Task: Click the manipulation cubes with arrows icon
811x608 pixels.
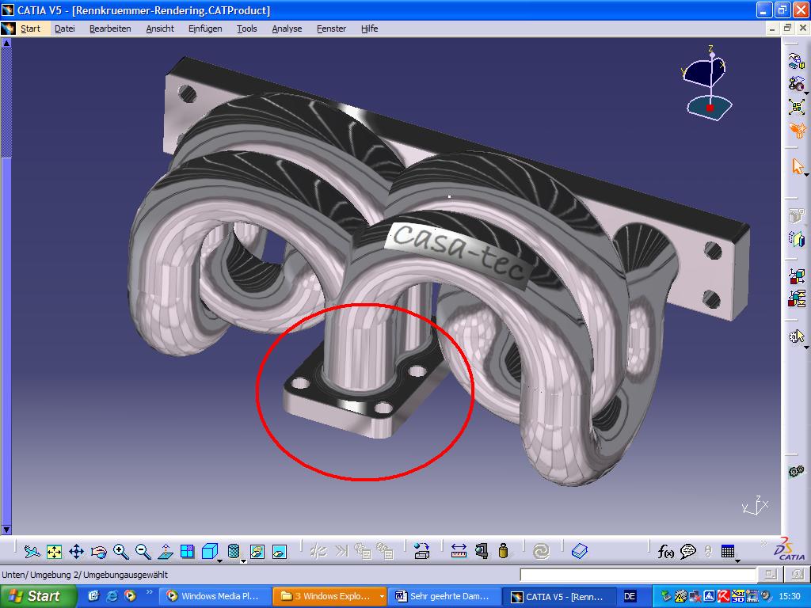Action: pos(797,276)
